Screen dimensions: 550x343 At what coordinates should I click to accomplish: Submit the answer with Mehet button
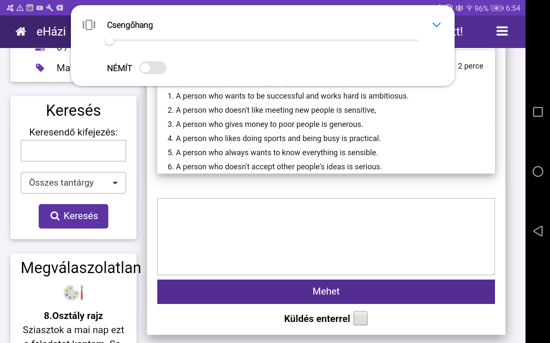326,292
